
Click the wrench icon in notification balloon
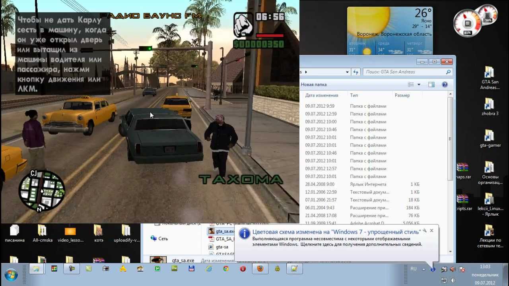425,230
